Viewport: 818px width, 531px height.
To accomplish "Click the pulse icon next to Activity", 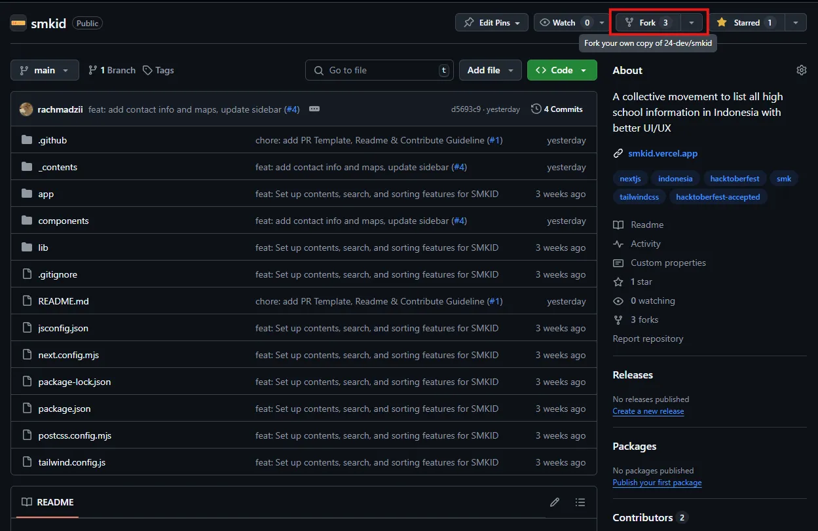I will pyautogui.click(x=618, y=244).
